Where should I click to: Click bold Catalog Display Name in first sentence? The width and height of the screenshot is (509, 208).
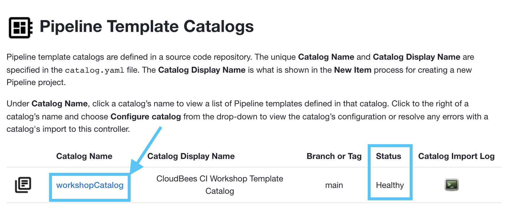click(x=416, y=57)
